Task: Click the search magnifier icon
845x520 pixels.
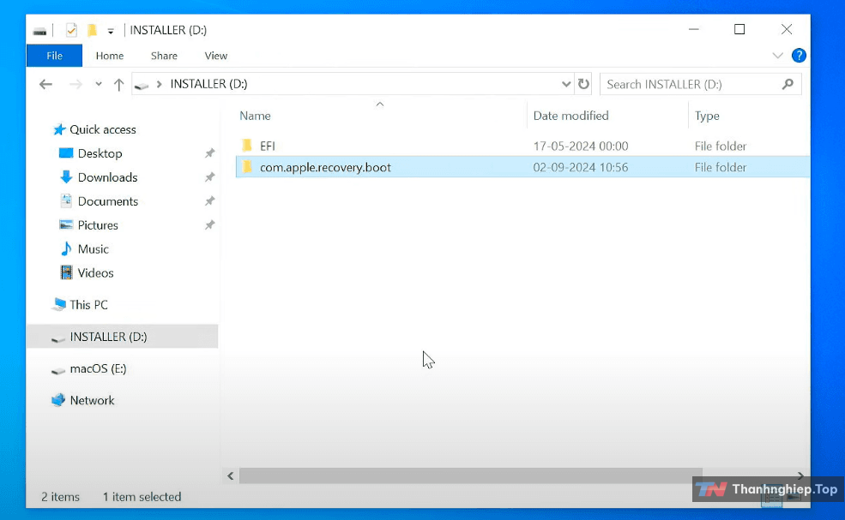Action: click(x=788, y=84)
